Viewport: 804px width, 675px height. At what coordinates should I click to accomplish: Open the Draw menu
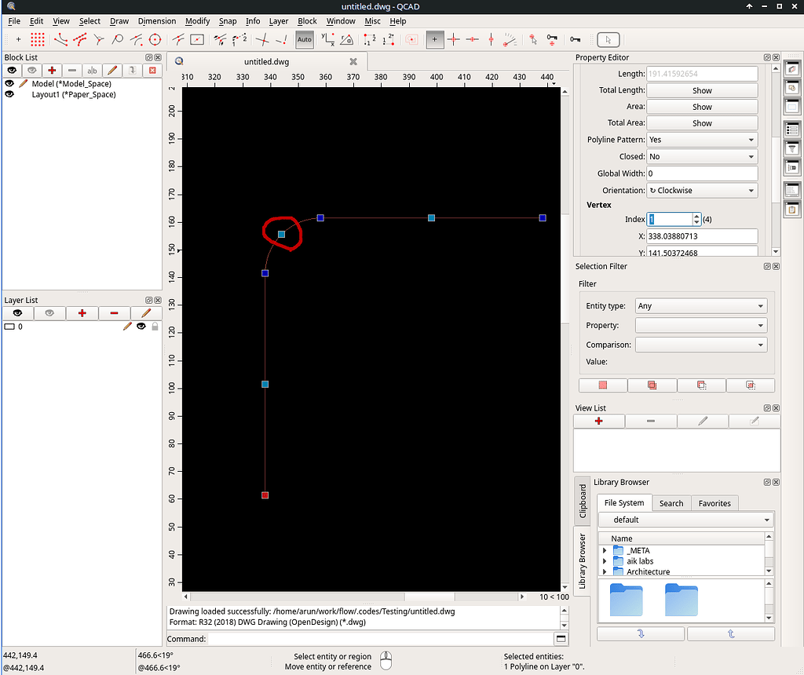(x=119, y=21)
